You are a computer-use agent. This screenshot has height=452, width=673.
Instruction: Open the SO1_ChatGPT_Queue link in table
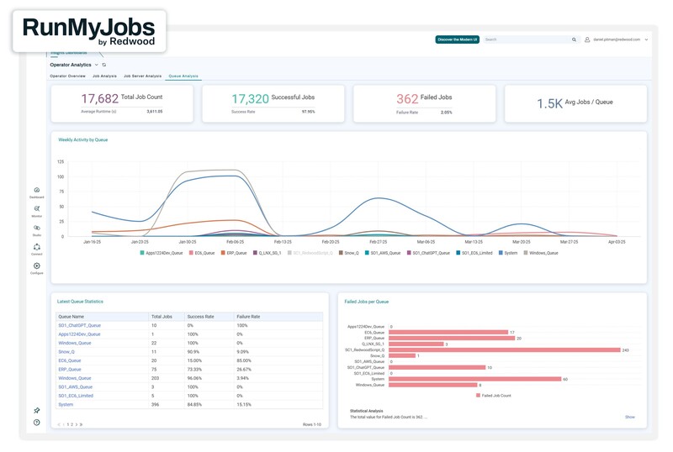[79, 325]
